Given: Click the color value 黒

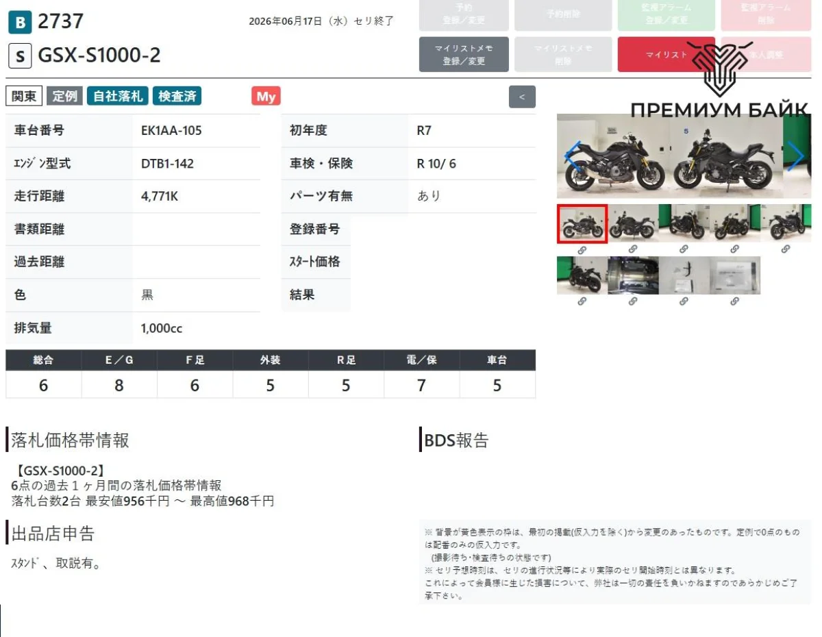Looking at the screenshot, I should point(147,295).
